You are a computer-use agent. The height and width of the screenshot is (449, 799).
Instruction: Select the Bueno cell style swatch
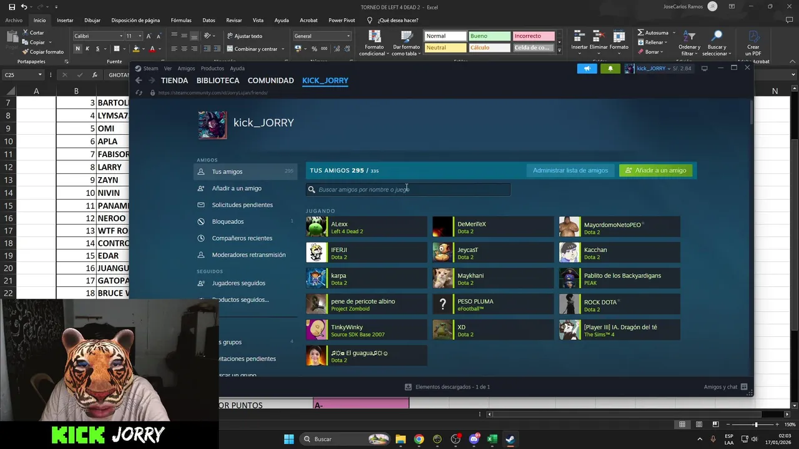point(489,36)
